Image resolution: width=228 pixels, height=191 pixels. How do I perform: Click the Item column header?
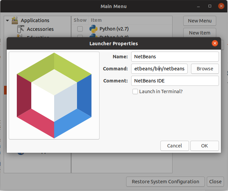tap(96, 20)
